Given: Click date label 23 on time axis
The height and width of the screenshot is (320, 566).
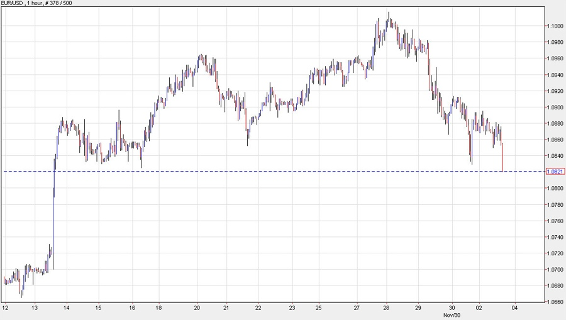Looking at the screenshot, I should click(x=292, y=308).
